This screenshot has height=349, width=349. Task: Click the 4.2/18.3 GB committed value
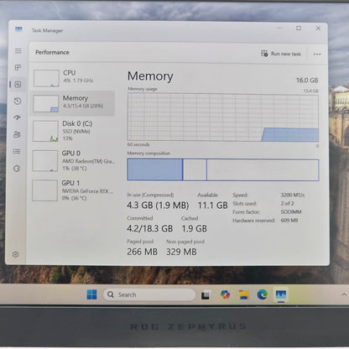[149, 228]
